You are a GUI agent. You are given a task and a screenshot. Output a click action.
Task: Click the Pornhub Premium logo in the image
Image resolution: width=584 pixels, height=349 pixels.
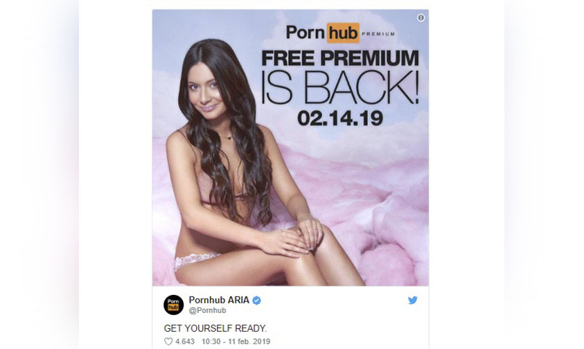(x=340, y=33)
